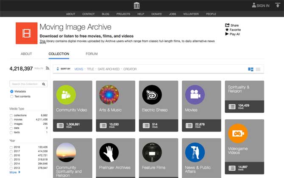The height and width of the screenshot is (178, 284).
Task: Sort by VIEWS
Action: click(x=78, y=69)
